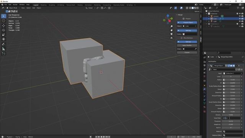Select the Transform tool
The image size is (245, 138).
(3, 39)
